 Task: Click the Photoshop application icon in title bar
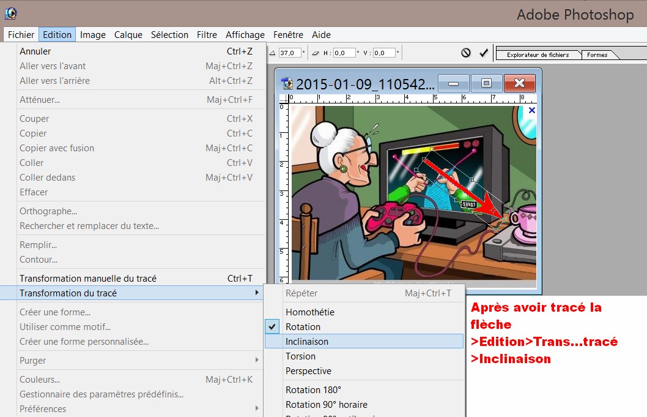point(11,13)
